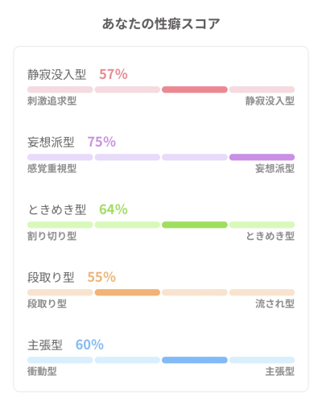
Task: Click the 衝動型 label
Action: point(42,371)
